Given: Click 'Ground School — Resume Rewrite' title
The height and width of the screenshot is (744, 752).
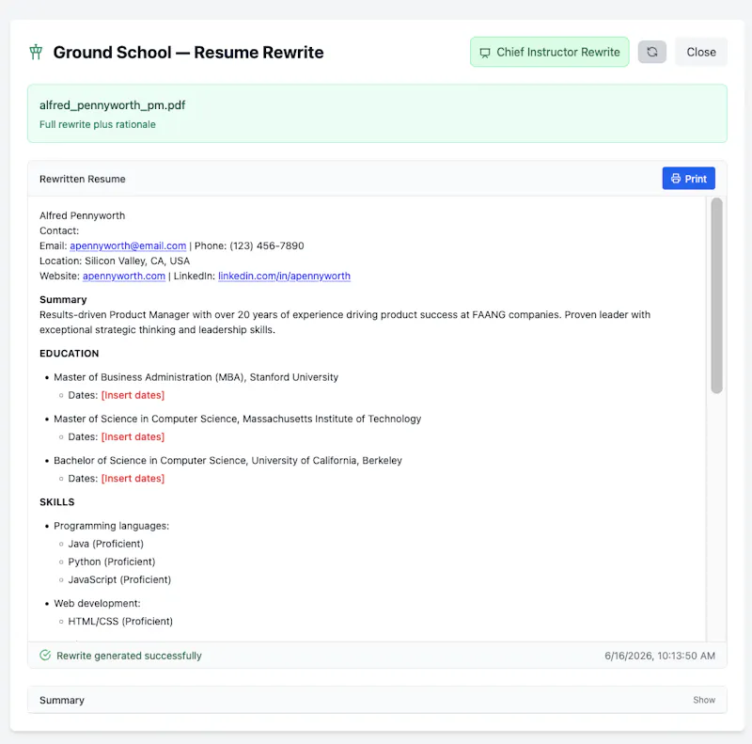Looking at the screenshot, I should [189, 53].
